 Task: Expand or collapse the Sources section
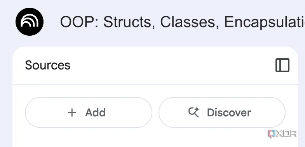coord(282,65)
